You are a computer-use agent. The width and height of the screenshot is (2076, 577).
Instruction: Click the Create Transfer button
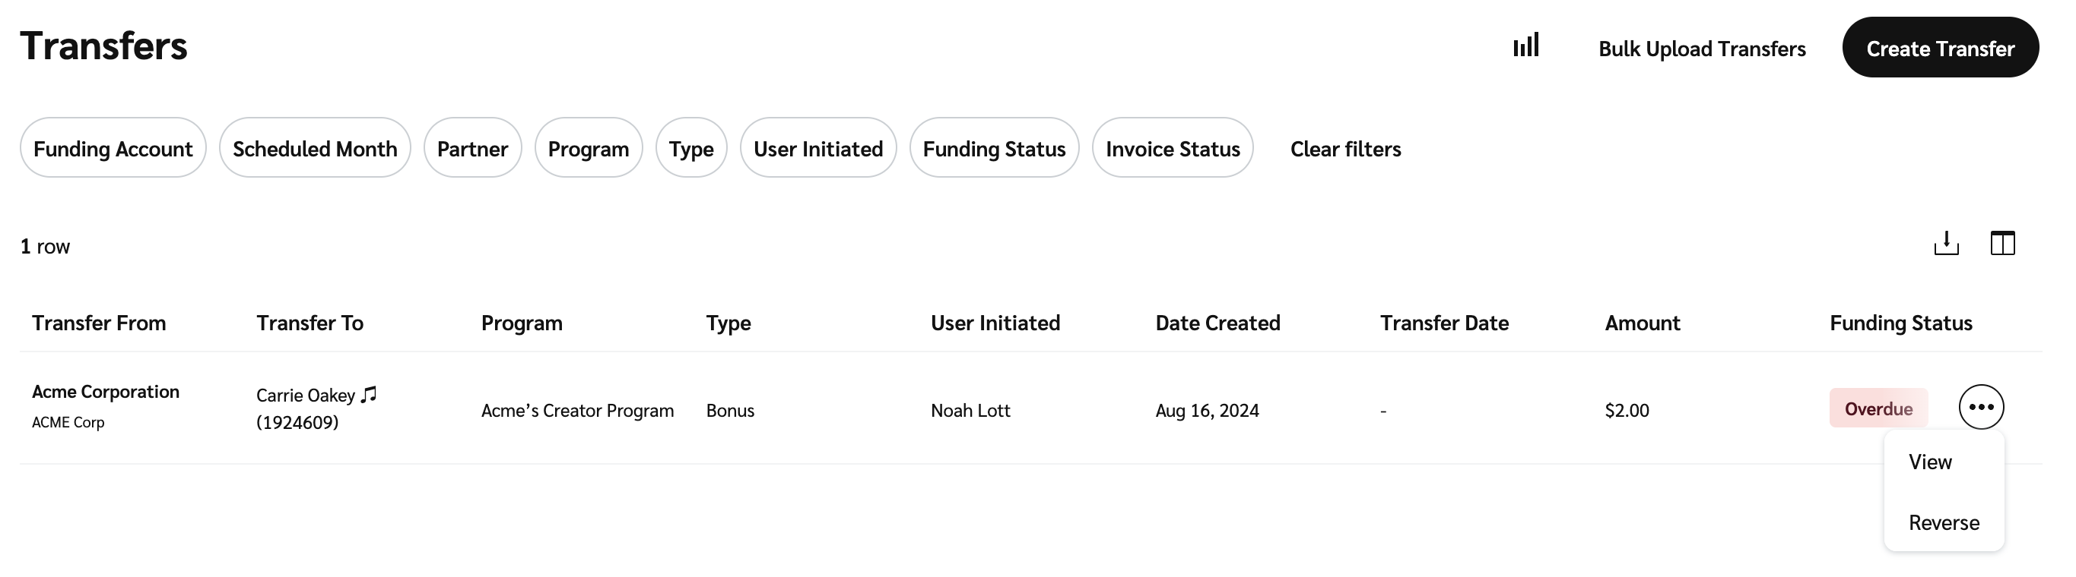(1940, 49)
